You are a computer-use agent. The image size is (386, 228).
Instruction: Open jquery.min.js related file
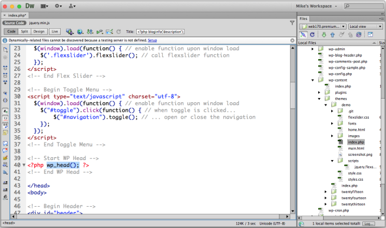[x=39, y=23]
